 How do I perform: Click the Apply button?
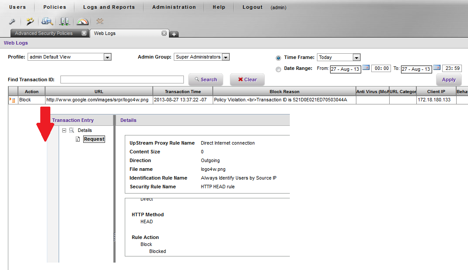pos(449,80)
